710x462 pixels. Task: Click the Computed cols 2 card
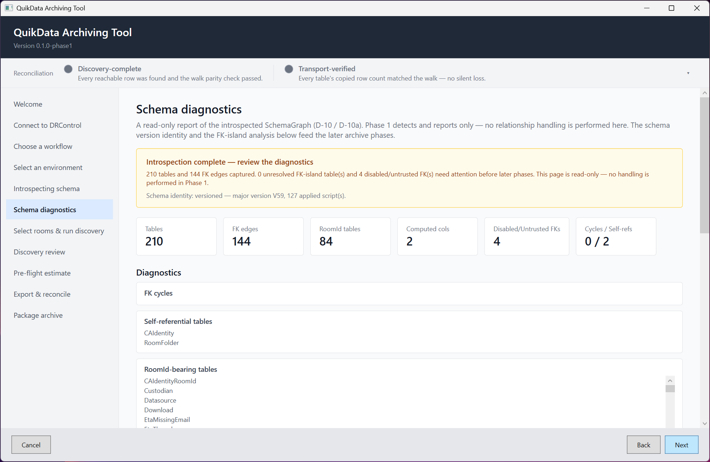coord(437,237)
